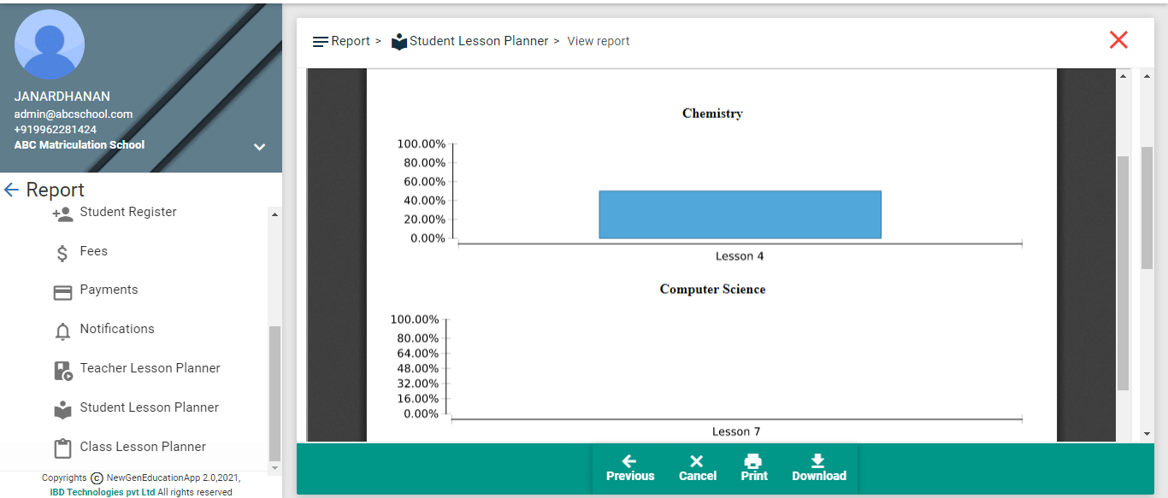Click the JANARDHANAN user name
This screenshot has width=1168, height=498.
click(62, 97)
